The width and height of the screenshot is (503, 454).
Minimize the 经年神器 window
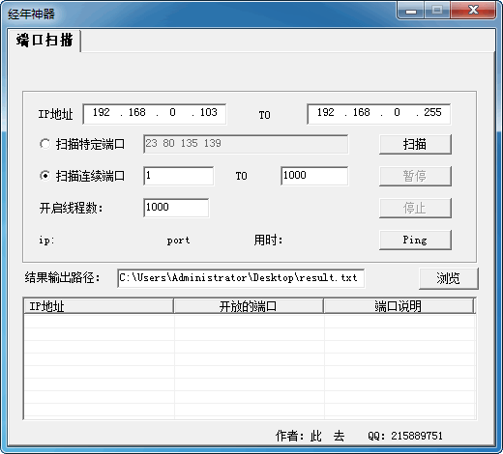pos(411,11)
